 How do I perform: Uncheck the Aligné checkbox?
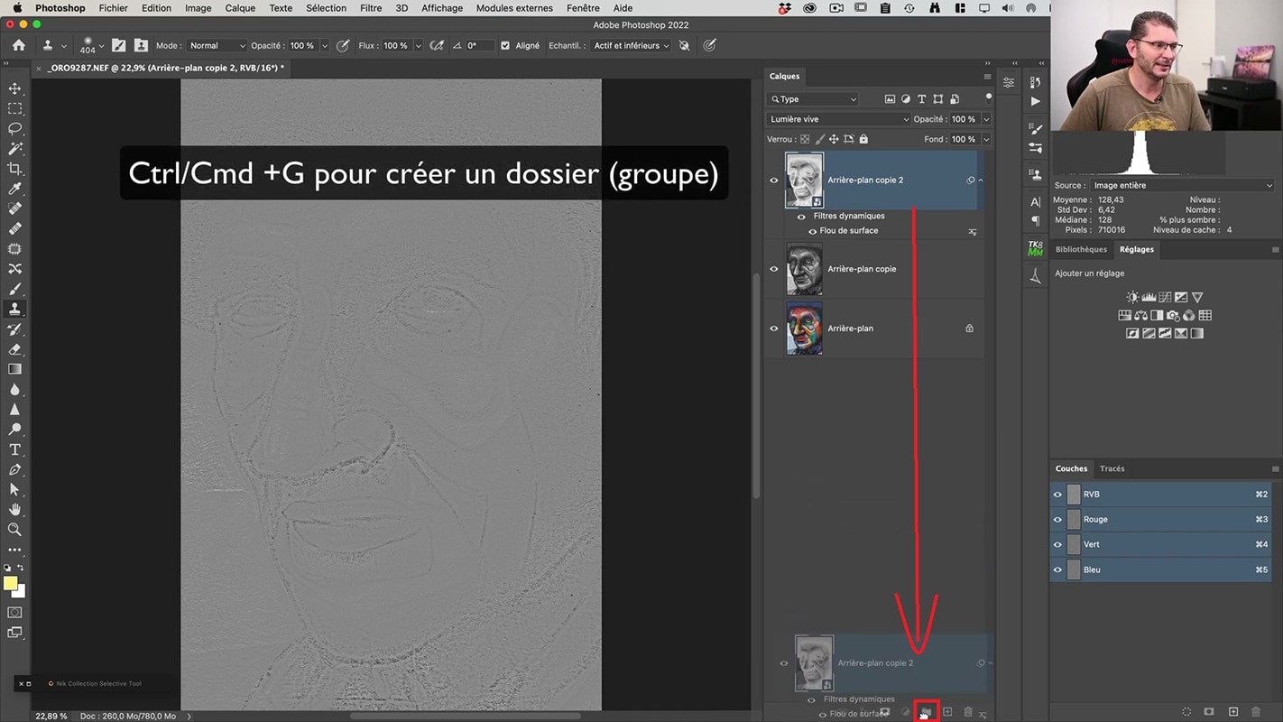click(x=505, y=45)
